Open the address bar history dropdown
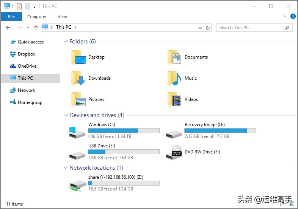 200,28
